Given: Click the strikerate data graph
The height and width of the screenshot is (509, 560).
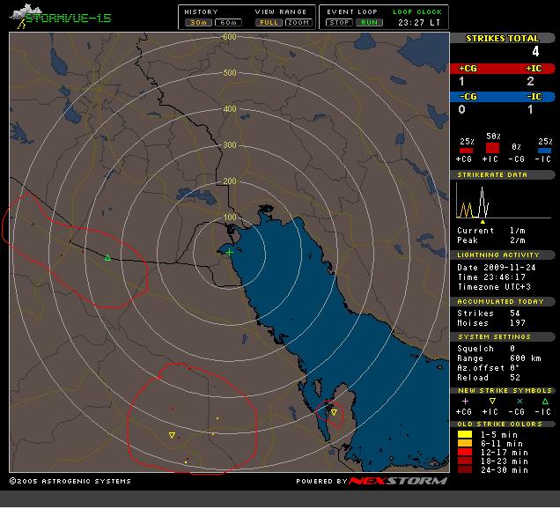Looking at the screenshot, I should coord(480,202).
